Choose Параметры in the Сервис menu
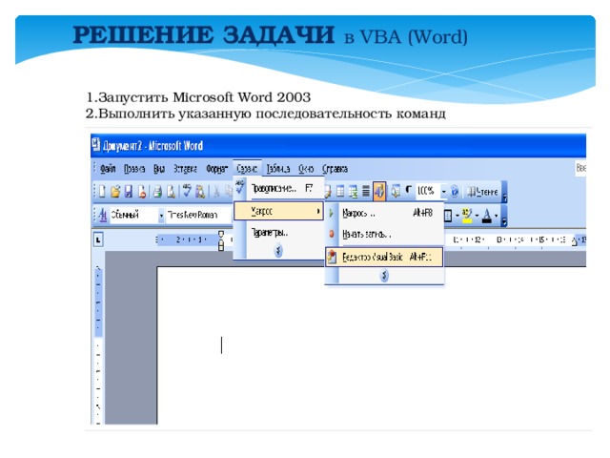The height and width of the screenshot is (458, 610). [278, 233]
